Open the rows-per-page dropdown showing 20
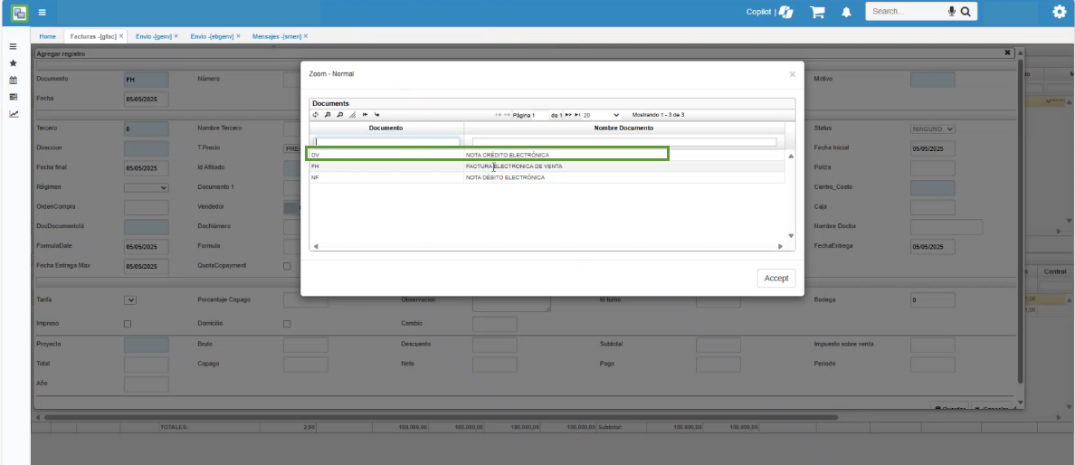 click(x=602, y=115)
